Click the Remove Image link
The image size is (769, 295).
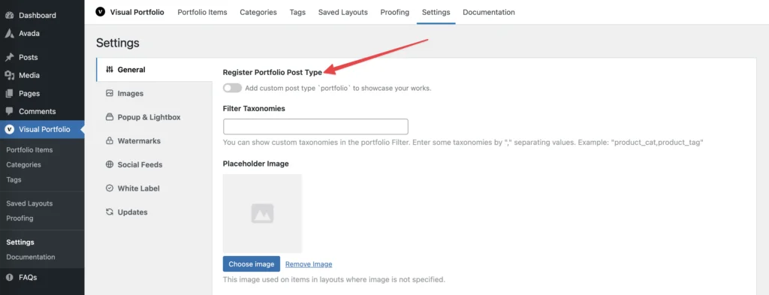point(309,264)
